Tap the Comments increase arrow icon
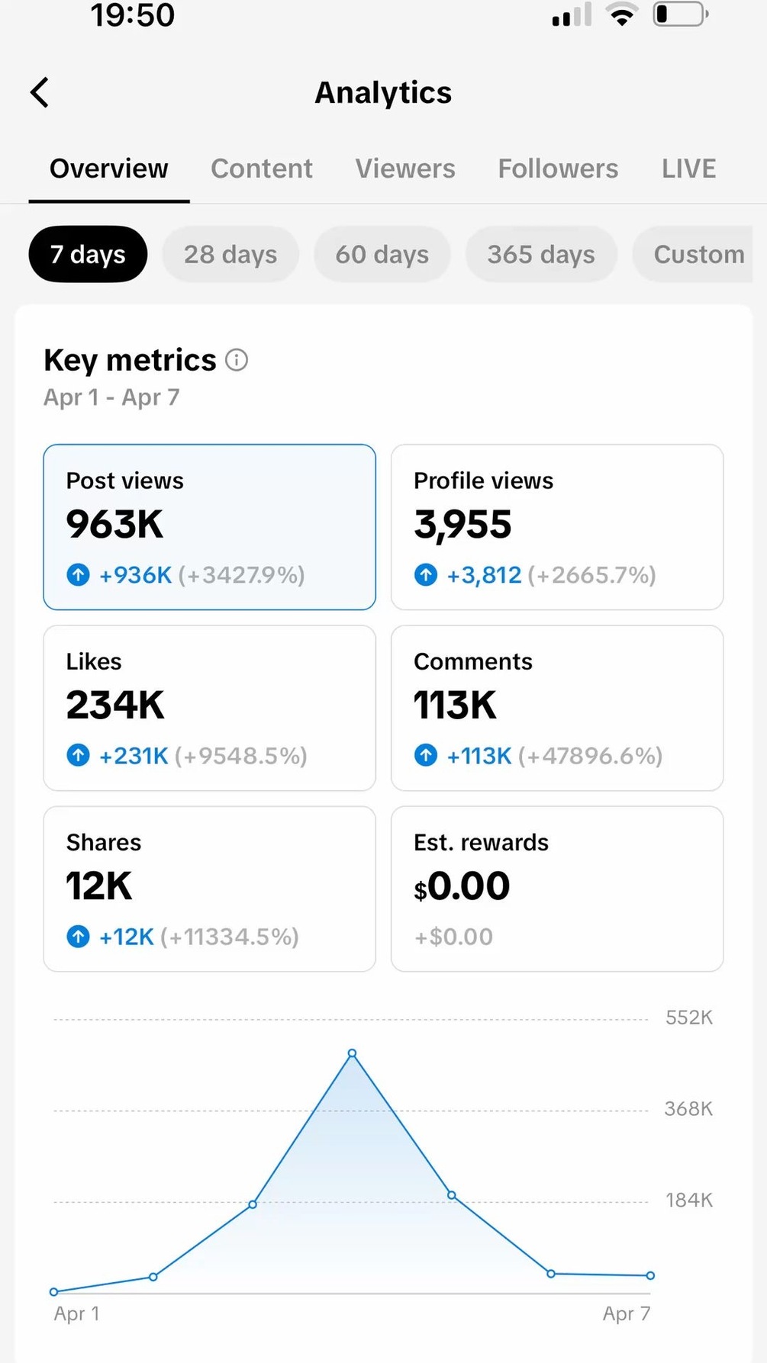Viewport: 767px width, 1363px height. pos(426,755)
